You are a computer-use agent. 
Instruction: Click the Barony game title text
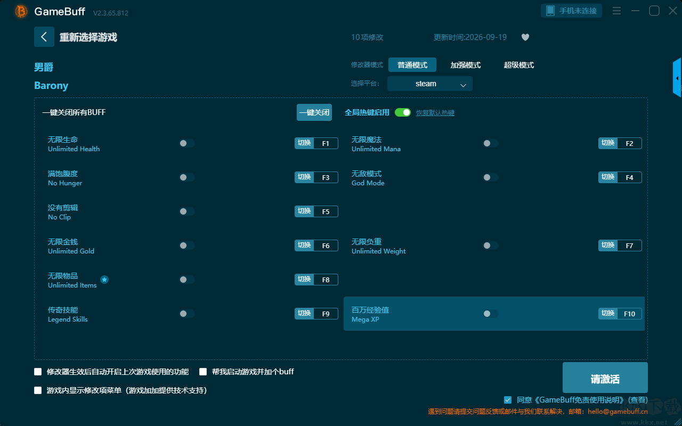[x=51, y=86]
